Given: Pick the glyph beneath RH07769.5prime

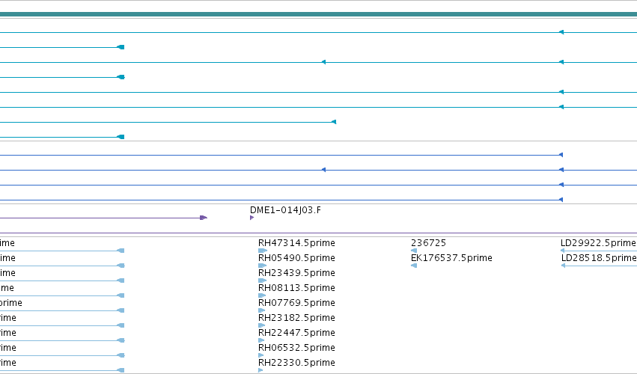Looking at the screenshot, I should [x=262, y=310].
